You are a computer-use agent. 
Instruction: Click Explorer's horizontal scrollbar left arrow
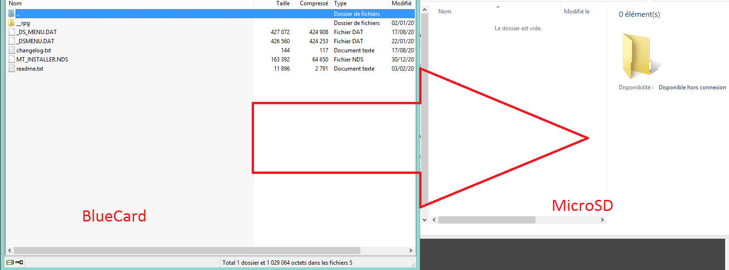coord(434,220)
